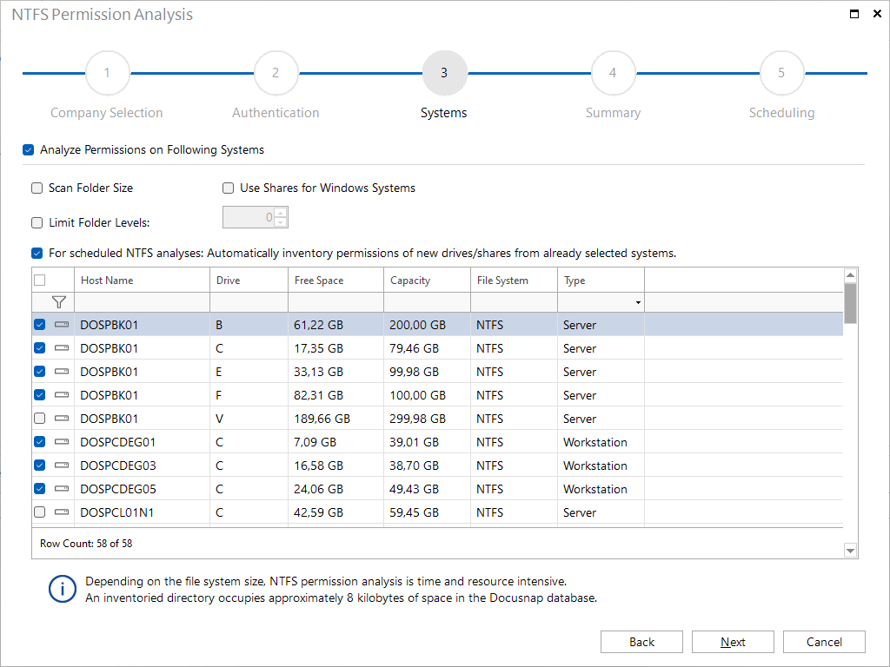Maximize the NTFS Permission Analysis window
The image size is (890, 667).
(853, 14)
